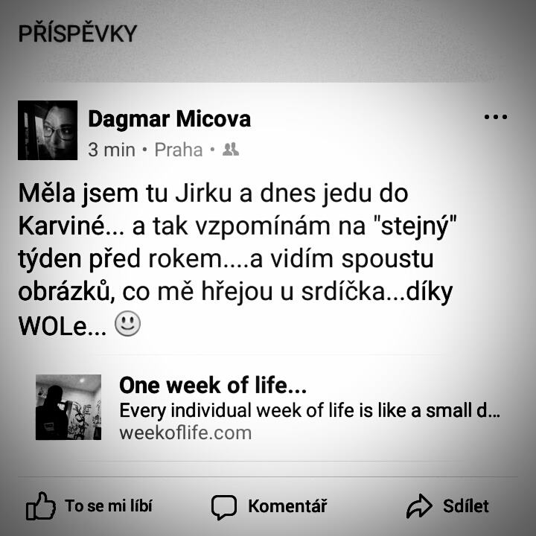This screenshot has height=536, width=536.
Task: Click the smiley emoji in the post
Action: pos(127,323)
